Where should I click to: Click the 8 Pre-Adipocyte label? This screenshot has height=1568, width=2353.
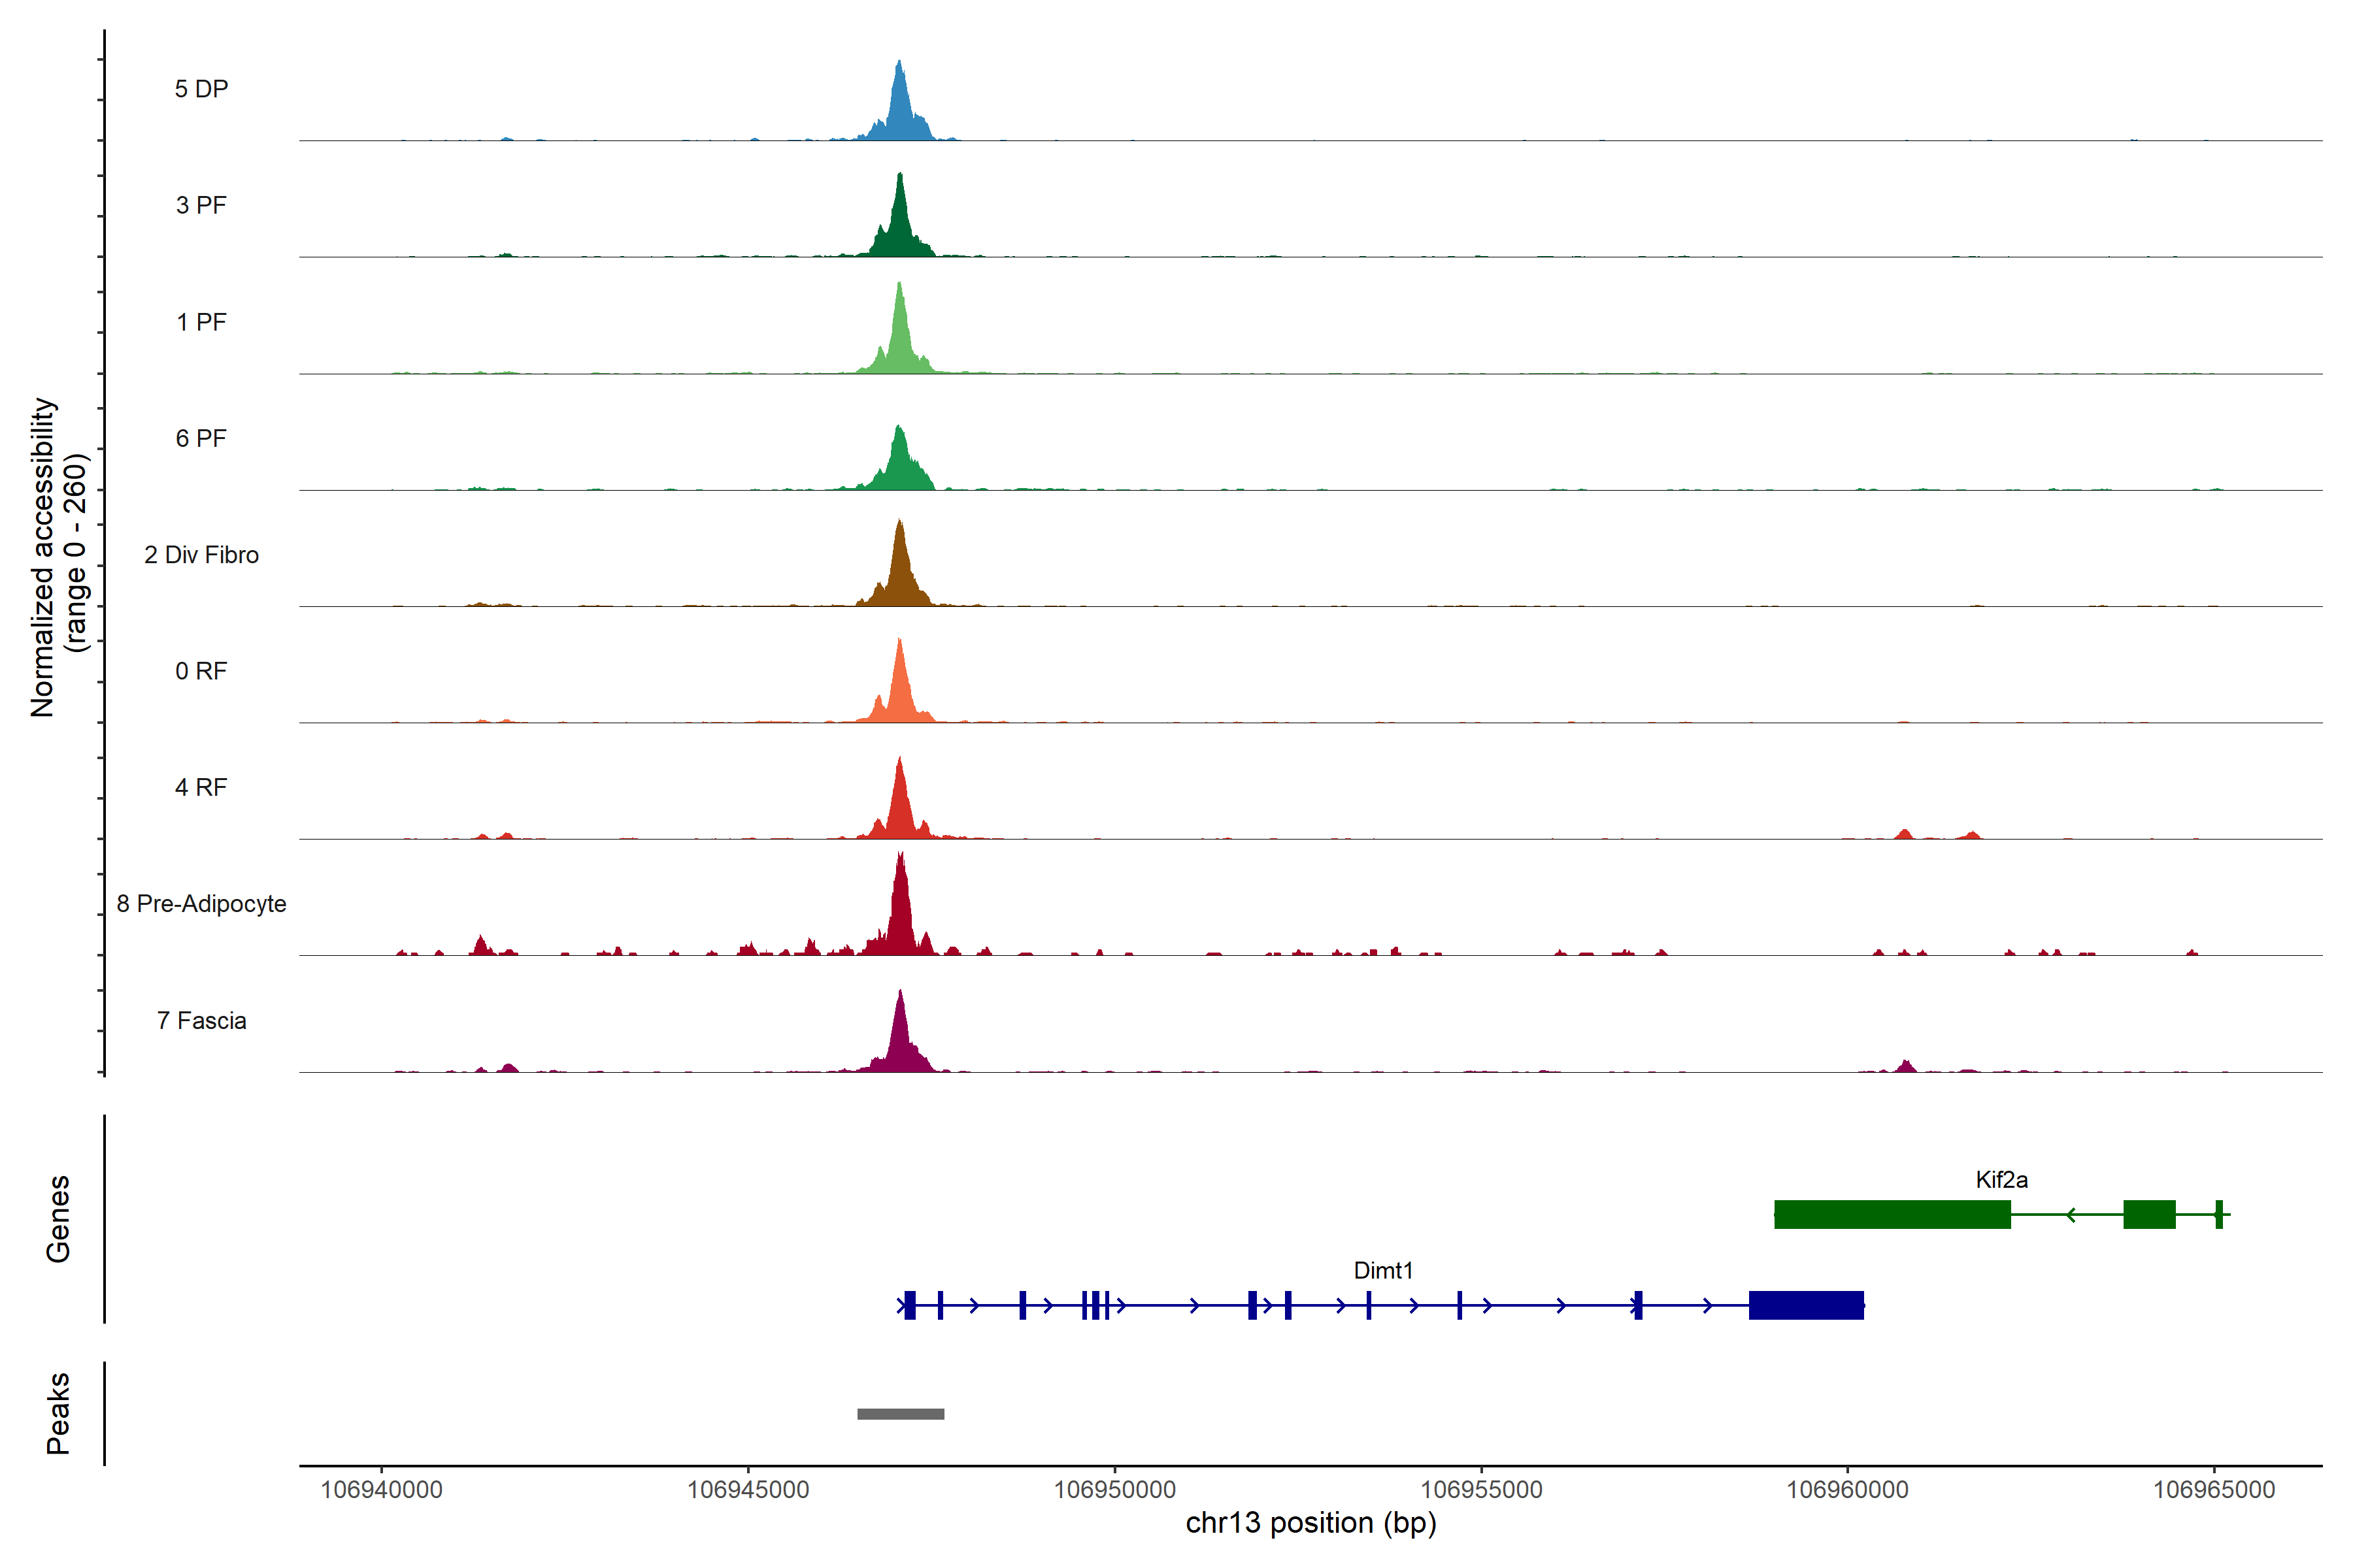coord(201,903)
